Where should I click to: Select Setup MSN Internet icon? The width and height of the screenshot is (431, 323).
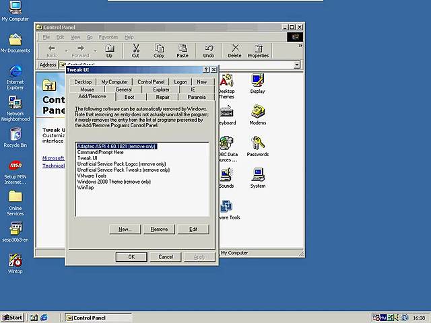15,172
